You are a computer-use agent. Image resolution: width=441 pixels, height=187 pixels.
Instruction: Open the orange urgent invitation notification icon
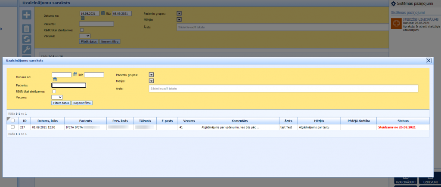(396, 24)
